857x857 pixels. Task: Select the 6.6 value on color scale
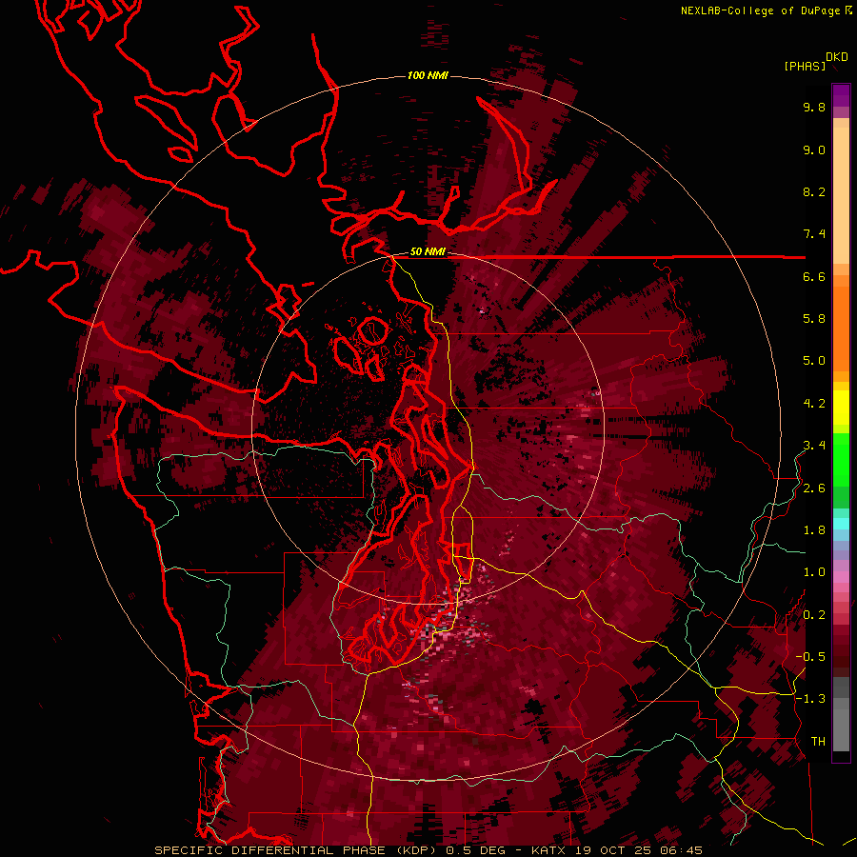pos(814,276)
